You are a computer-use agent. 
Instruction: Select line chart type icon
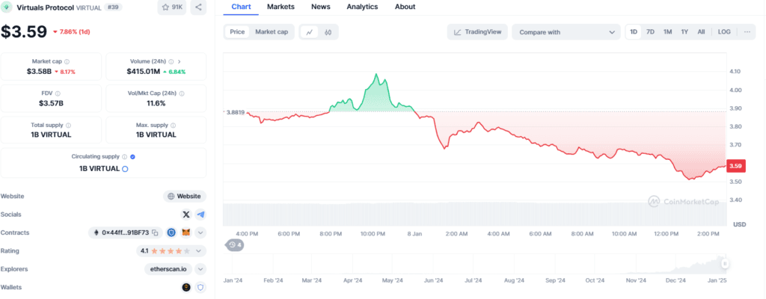click(309, 32)
